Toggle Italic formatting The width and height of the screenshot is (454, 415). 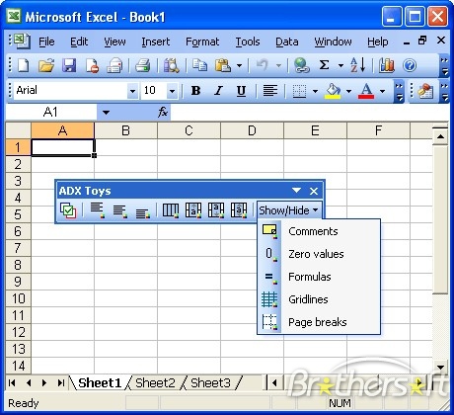218,91
